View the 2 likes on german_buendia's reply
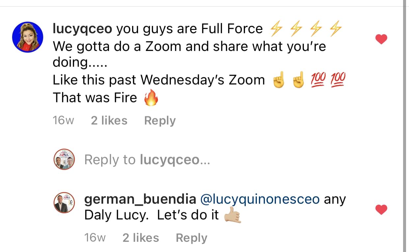409x252 pixels. [x=141, y=238]
